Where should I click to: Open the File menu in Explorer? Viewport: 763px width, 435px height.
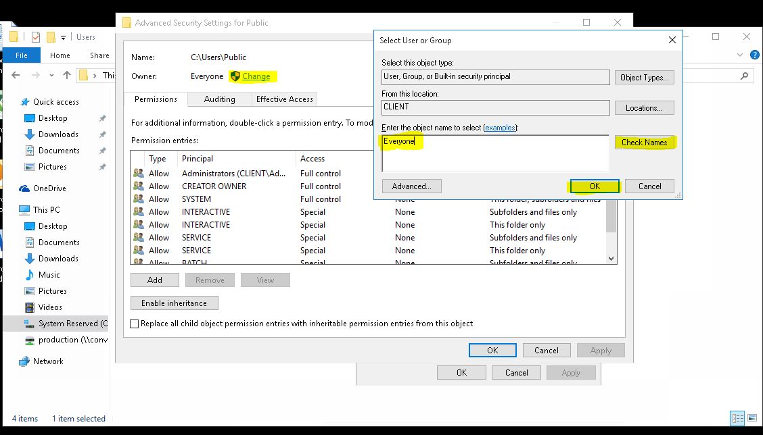point(22,55)
